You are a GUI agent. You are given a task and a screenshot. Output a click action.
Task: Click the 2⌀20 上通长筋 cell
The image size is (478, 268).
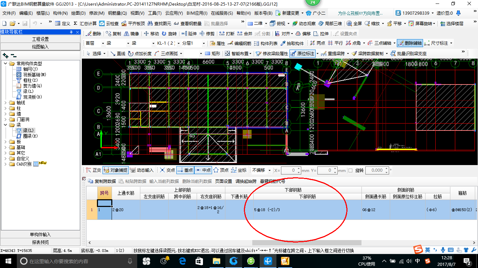pyautogui.click(x=126, y=210)
